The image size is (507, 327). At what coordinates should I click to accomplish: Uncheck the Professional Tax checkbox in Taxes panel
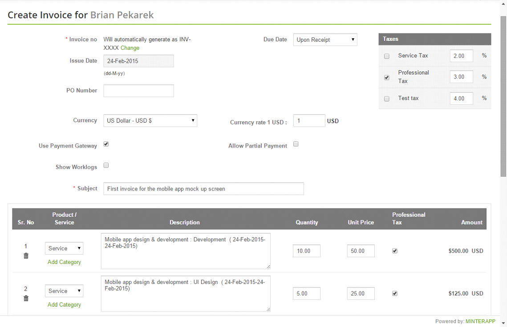[x=387, y=77]
